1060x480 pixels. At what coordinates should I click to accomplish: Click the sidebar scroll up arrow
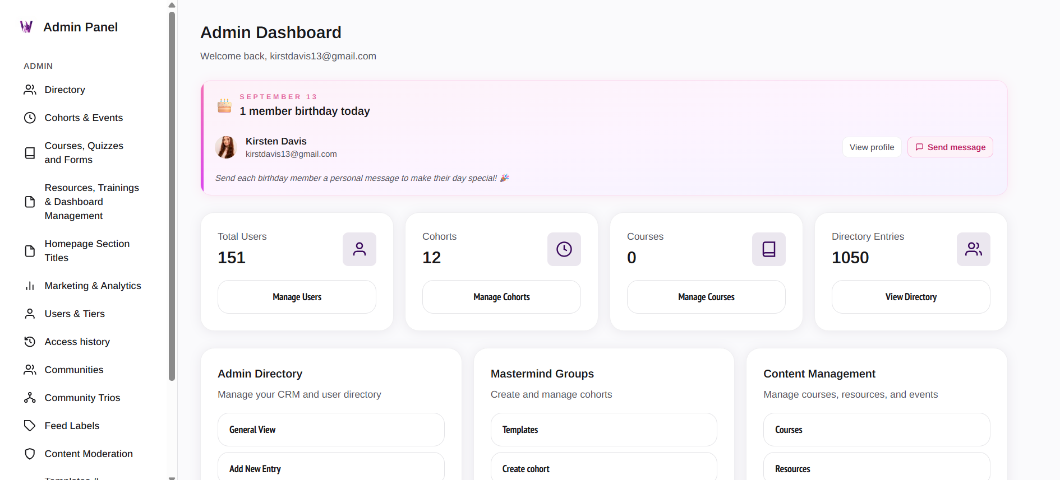tap(172, 5)
